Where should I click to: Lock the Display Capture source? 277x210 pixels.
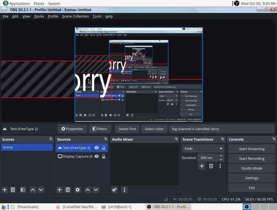click(104, 156)
